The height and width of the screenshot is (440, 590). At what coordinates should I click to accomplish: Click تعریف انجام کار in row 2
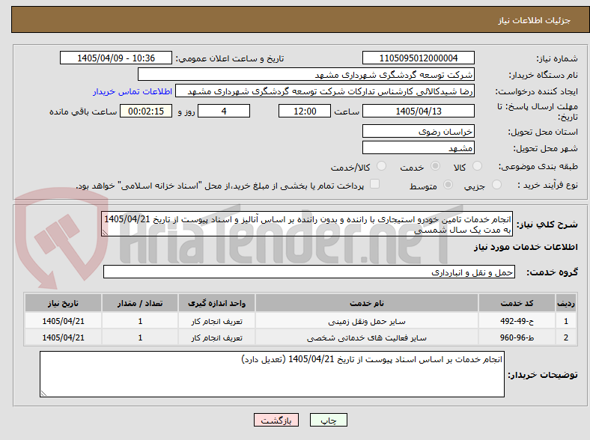point(216,337)
